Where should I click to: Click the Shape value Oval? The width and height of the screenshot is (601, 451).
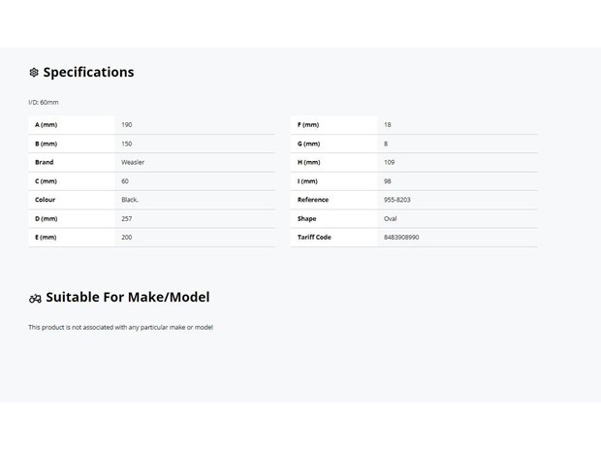point(391,218)
